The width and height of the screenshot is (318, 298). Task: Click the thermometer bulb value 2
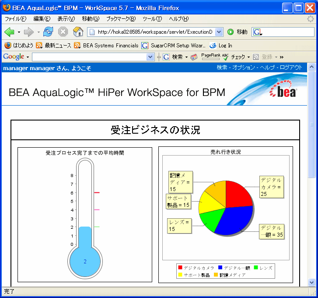(x=85, y=262)
